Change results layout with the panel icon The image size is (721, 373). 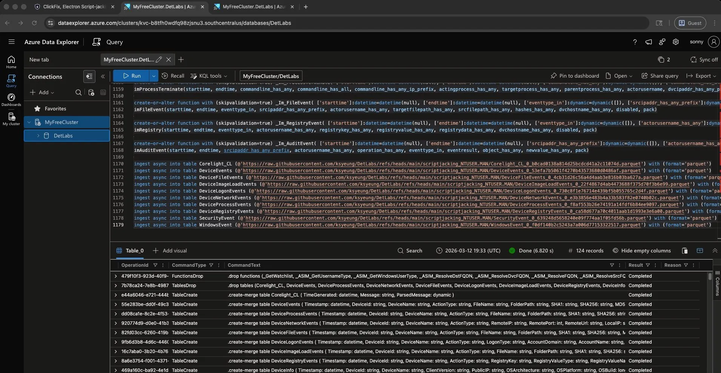(x=700, y=251)
